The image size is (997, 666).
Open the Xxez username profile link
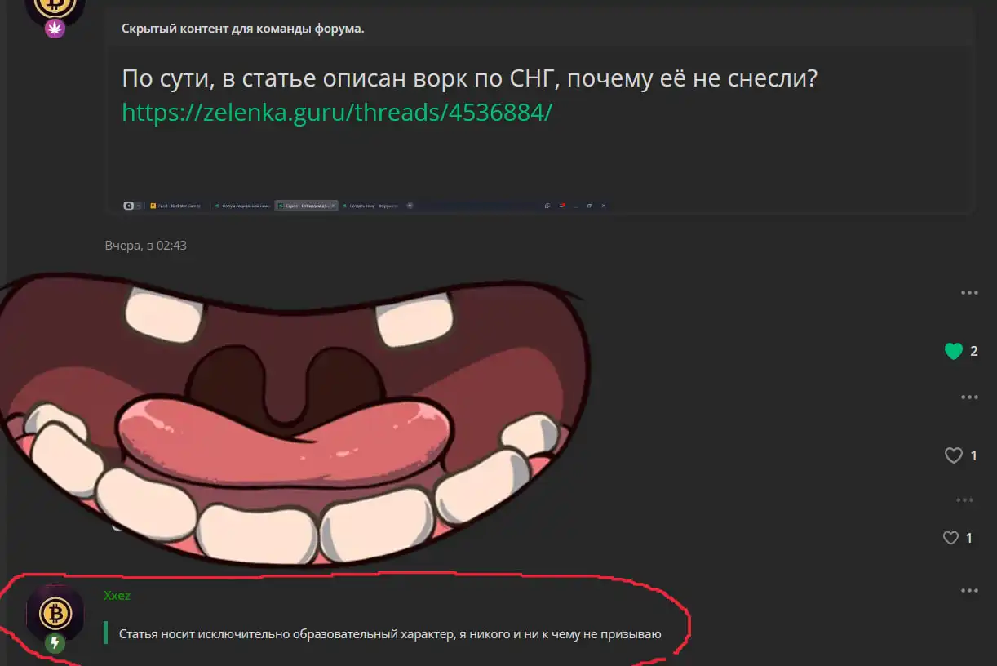click(x=117, y=595)
